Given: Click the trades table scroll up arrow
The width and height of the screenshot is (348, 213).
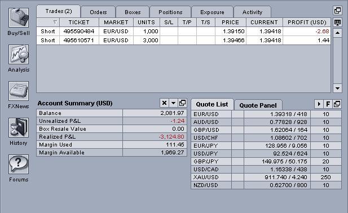Looking at the screenshot, I should (337, 33).
